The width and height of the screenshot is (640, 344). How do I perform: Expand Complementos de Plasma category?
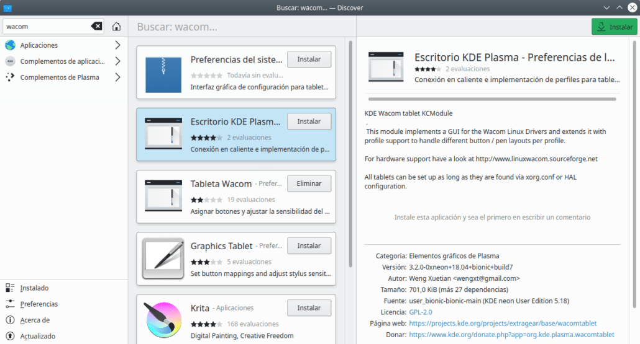click(x=117, y=77)
